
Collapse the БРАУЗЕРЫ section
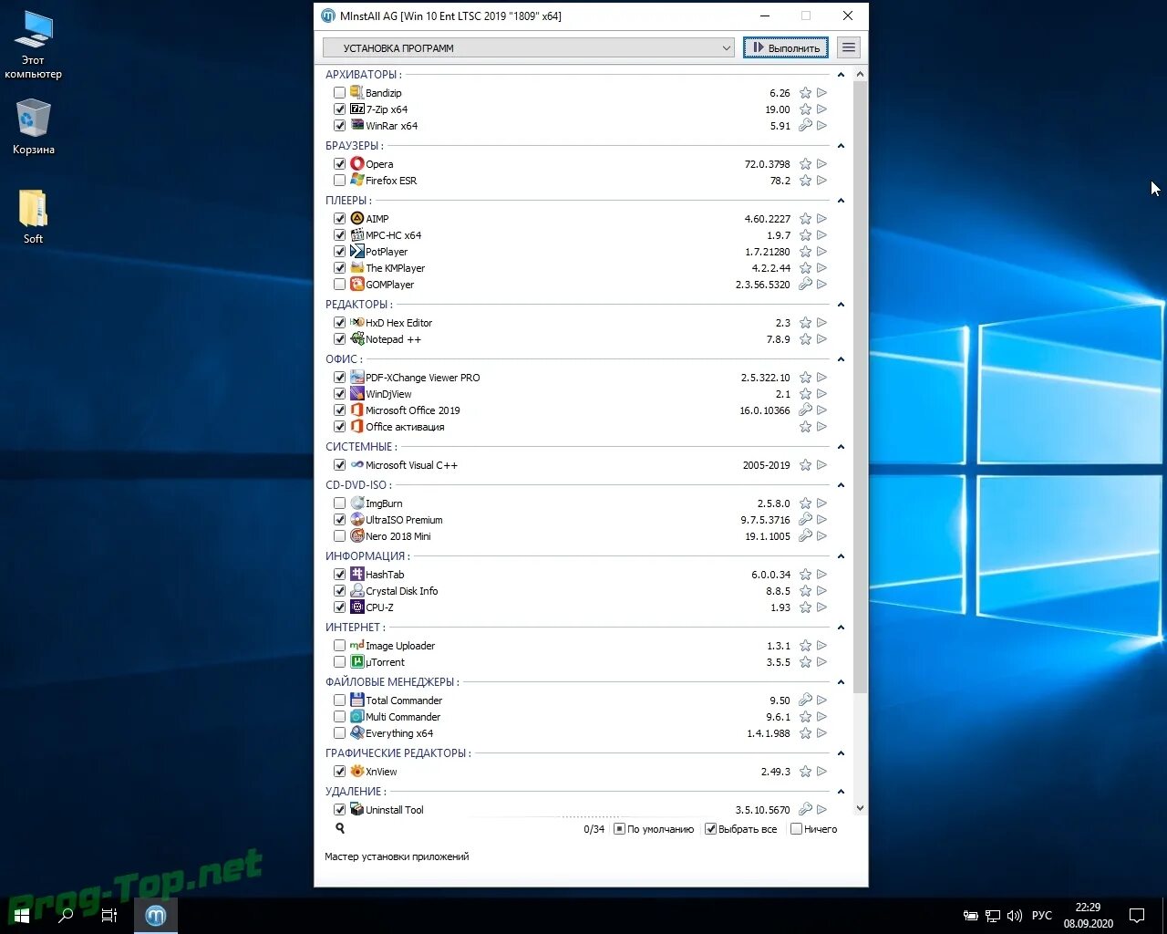click(841, 146)
